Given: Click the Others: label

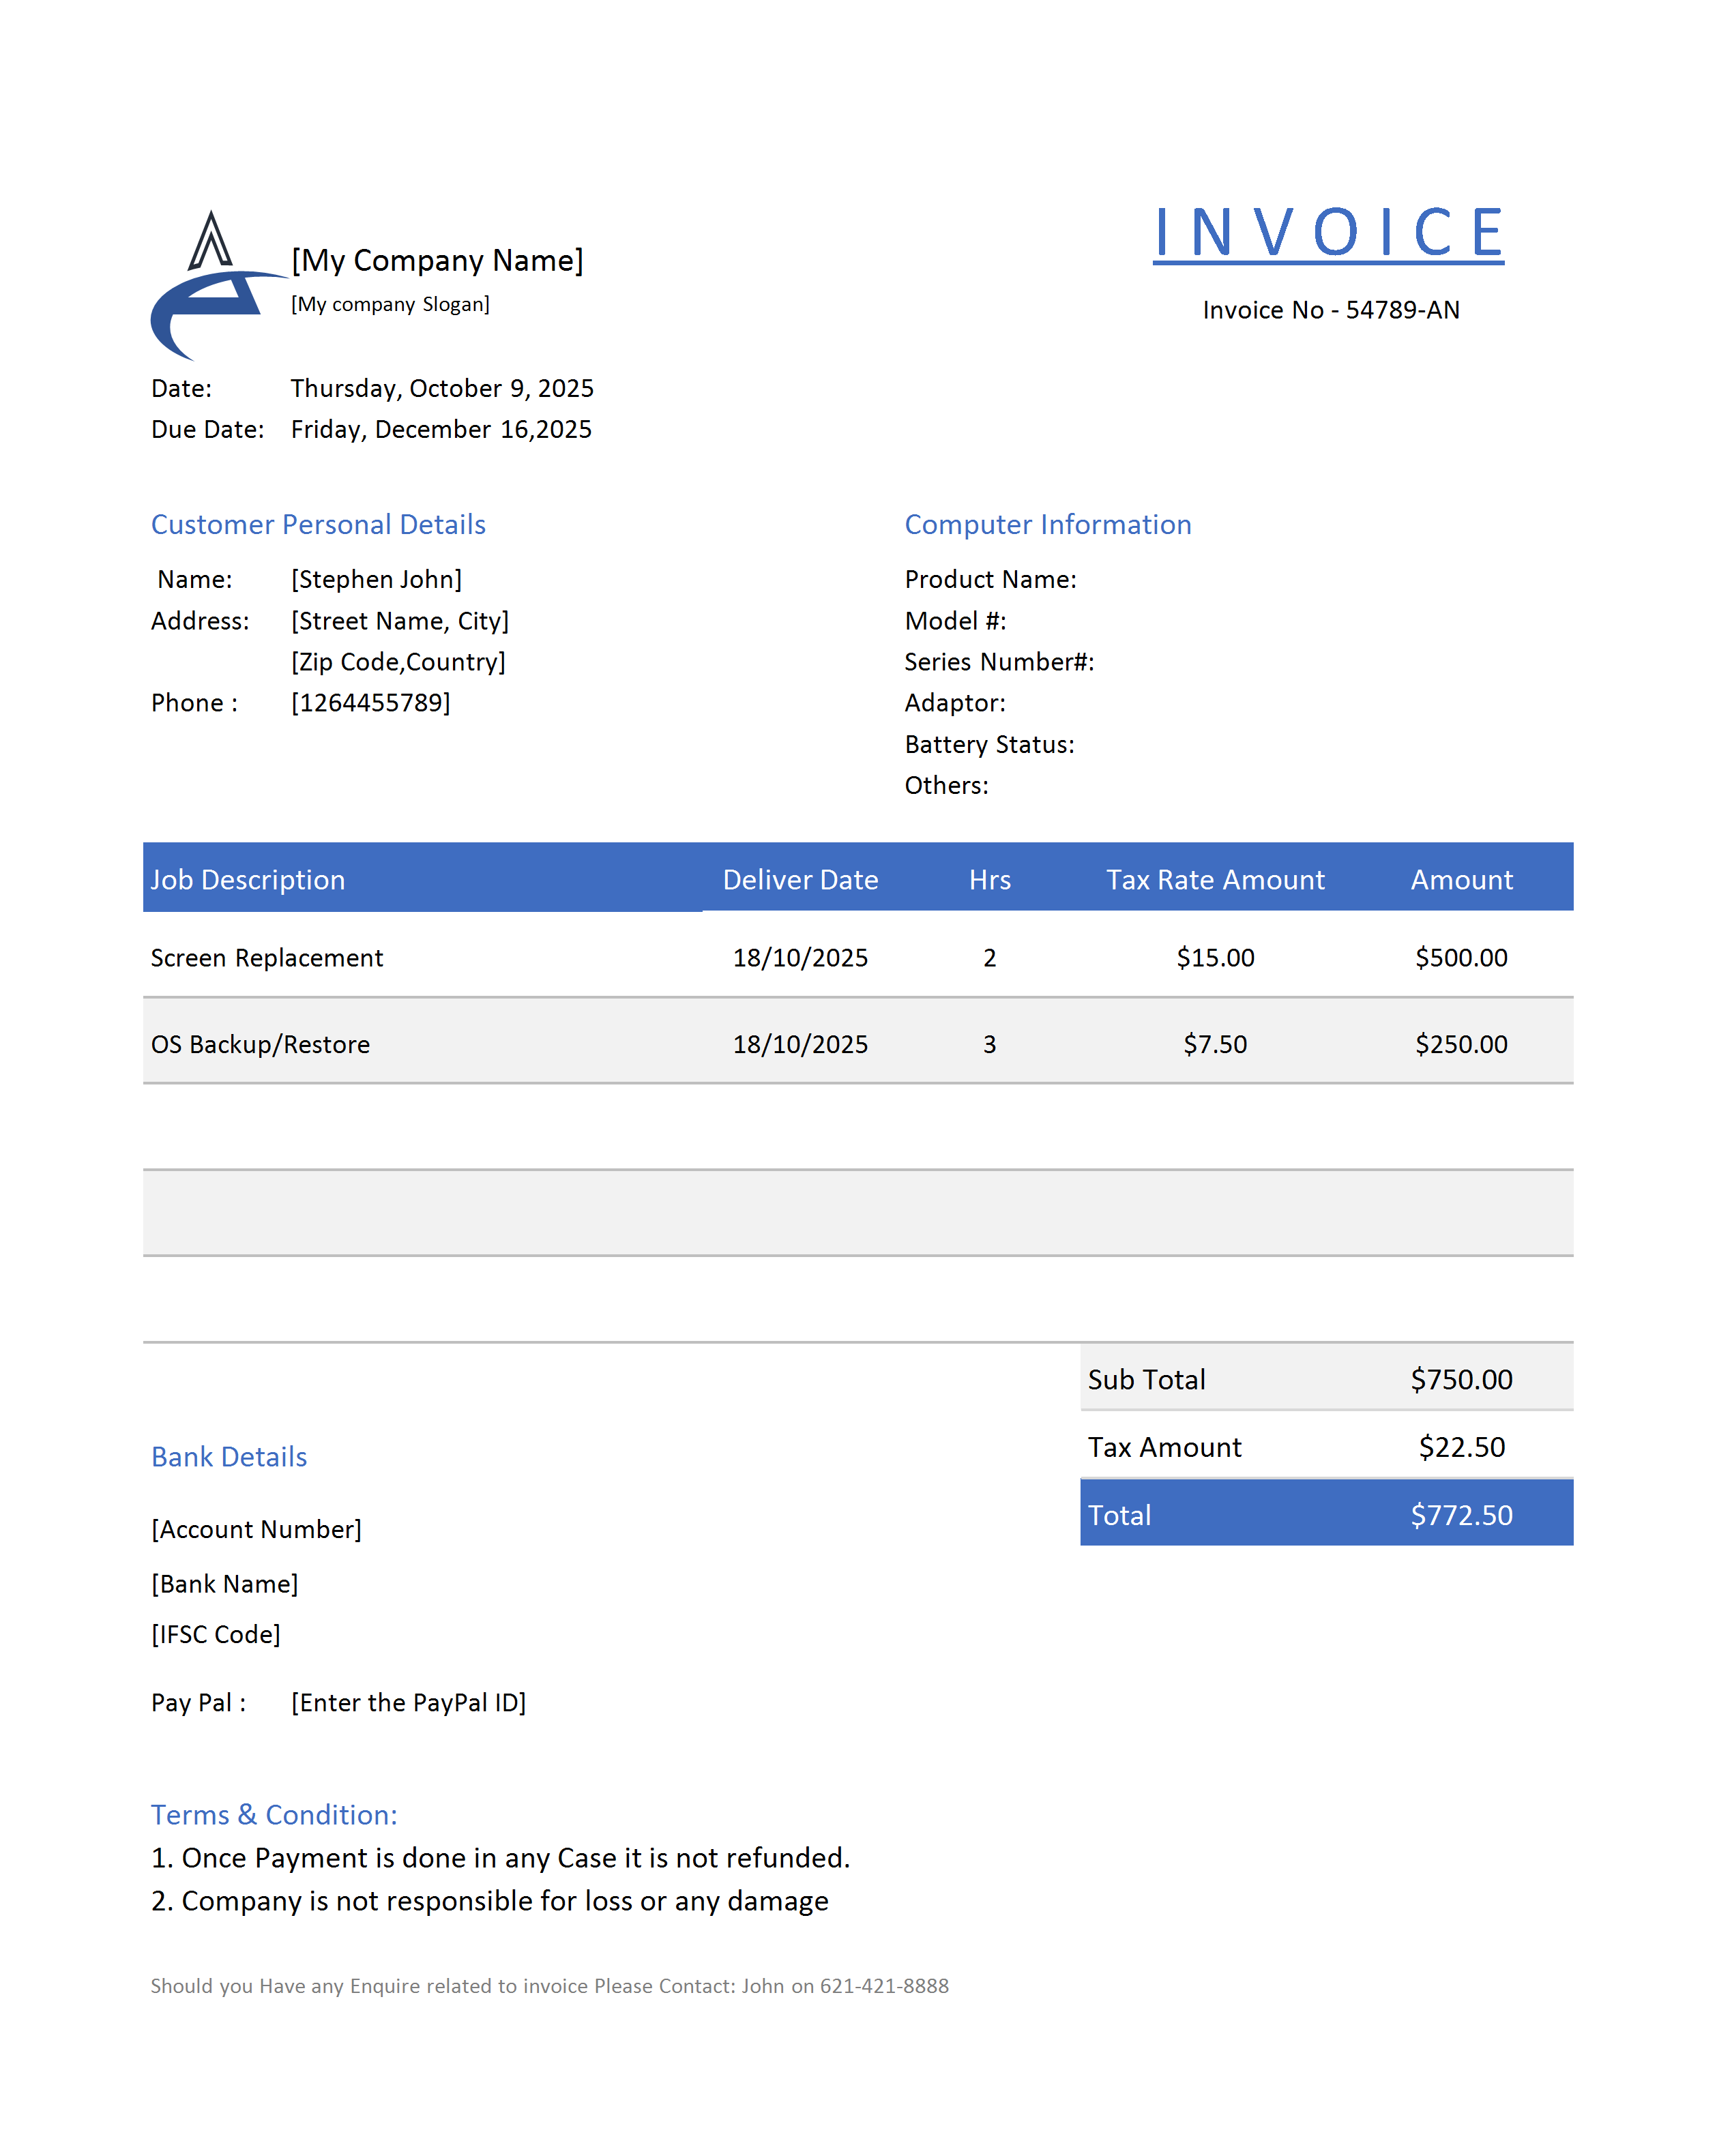Looking at the screenshot, I should pyautogui.click(x=946, y=785).
